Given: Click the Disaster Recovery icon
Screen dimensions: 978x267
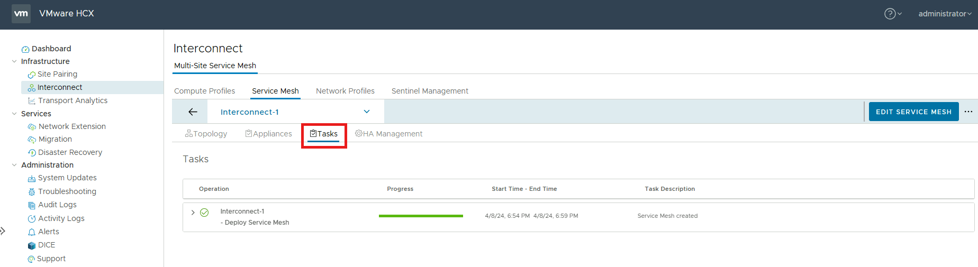Looking at the screenshot, I should (32, 153).
